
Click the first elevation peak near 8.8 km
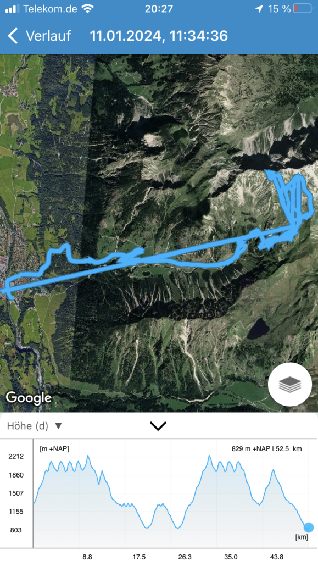(88, 456)
